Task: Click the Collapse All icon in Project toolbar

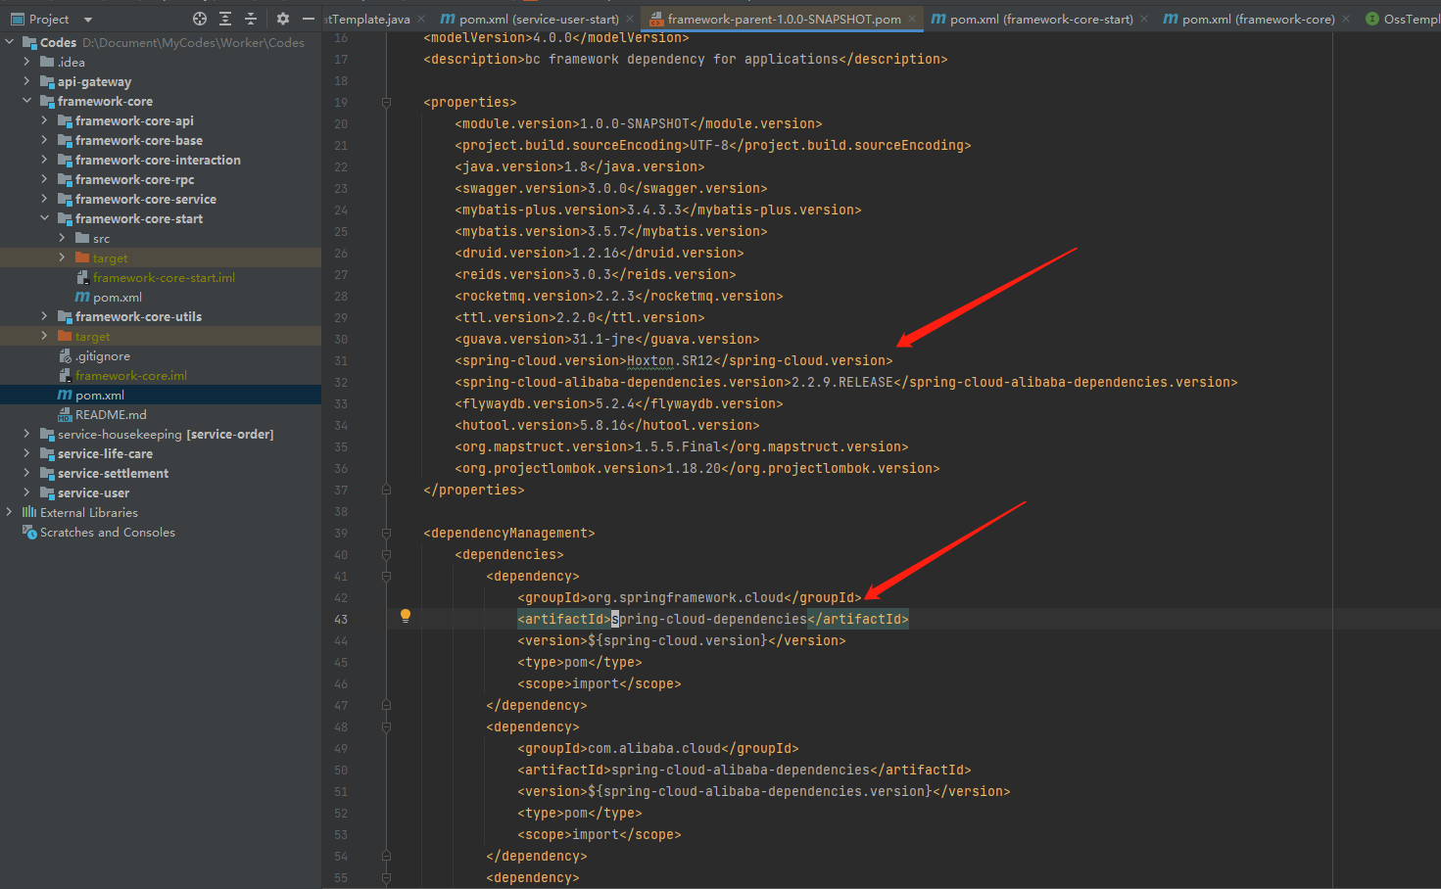Action: (251, 19)
